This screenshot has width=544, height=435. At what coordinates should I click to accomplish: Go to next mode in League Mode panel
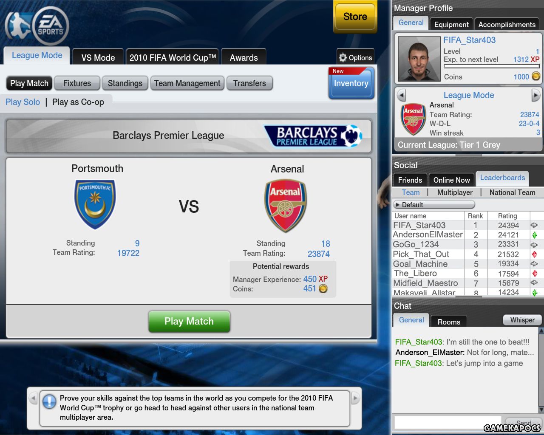pyautogui.click(x=535, y=95)
